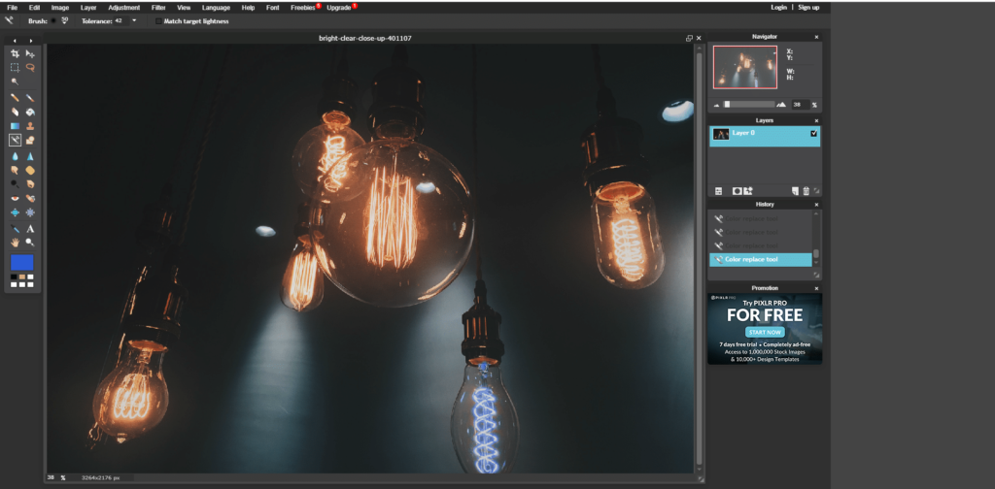Expand toolbox with right arrow
This screenshot has height=489, width=995.
pos(30,41)
